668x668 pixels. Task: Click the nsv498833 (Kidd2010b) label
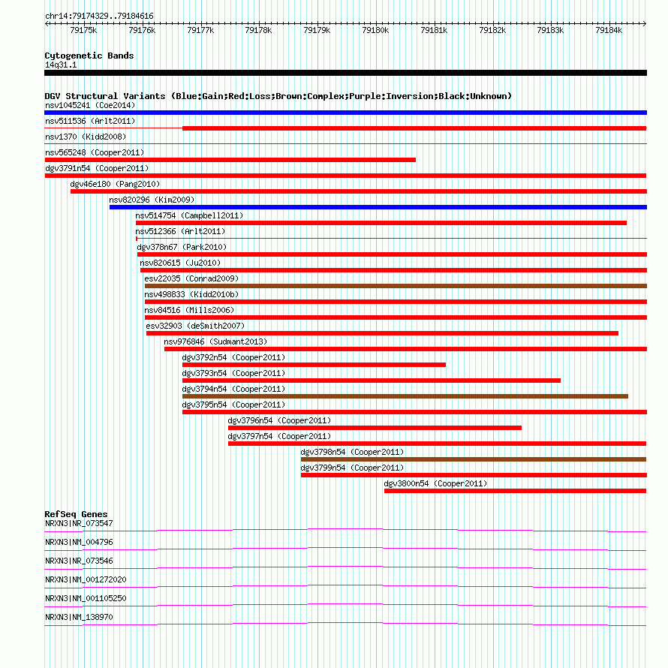coord(191,294)
